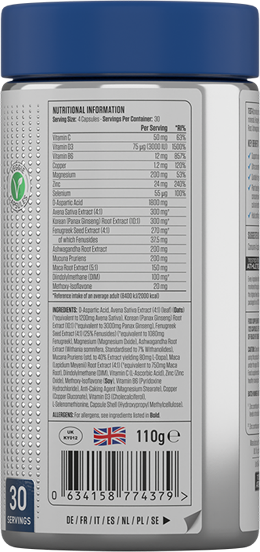Select the "Per Serving" column header
This screenshot has width=260, height=552.
tap(154, 128)
